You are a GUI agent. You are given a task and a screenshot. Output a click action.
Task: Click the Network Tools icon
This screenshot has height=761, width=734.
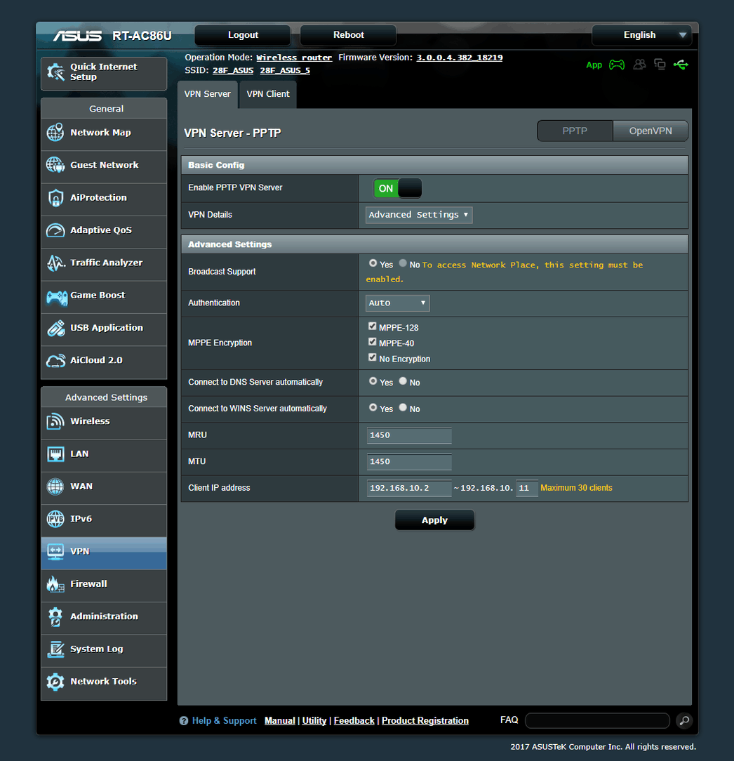pos(55,682)
